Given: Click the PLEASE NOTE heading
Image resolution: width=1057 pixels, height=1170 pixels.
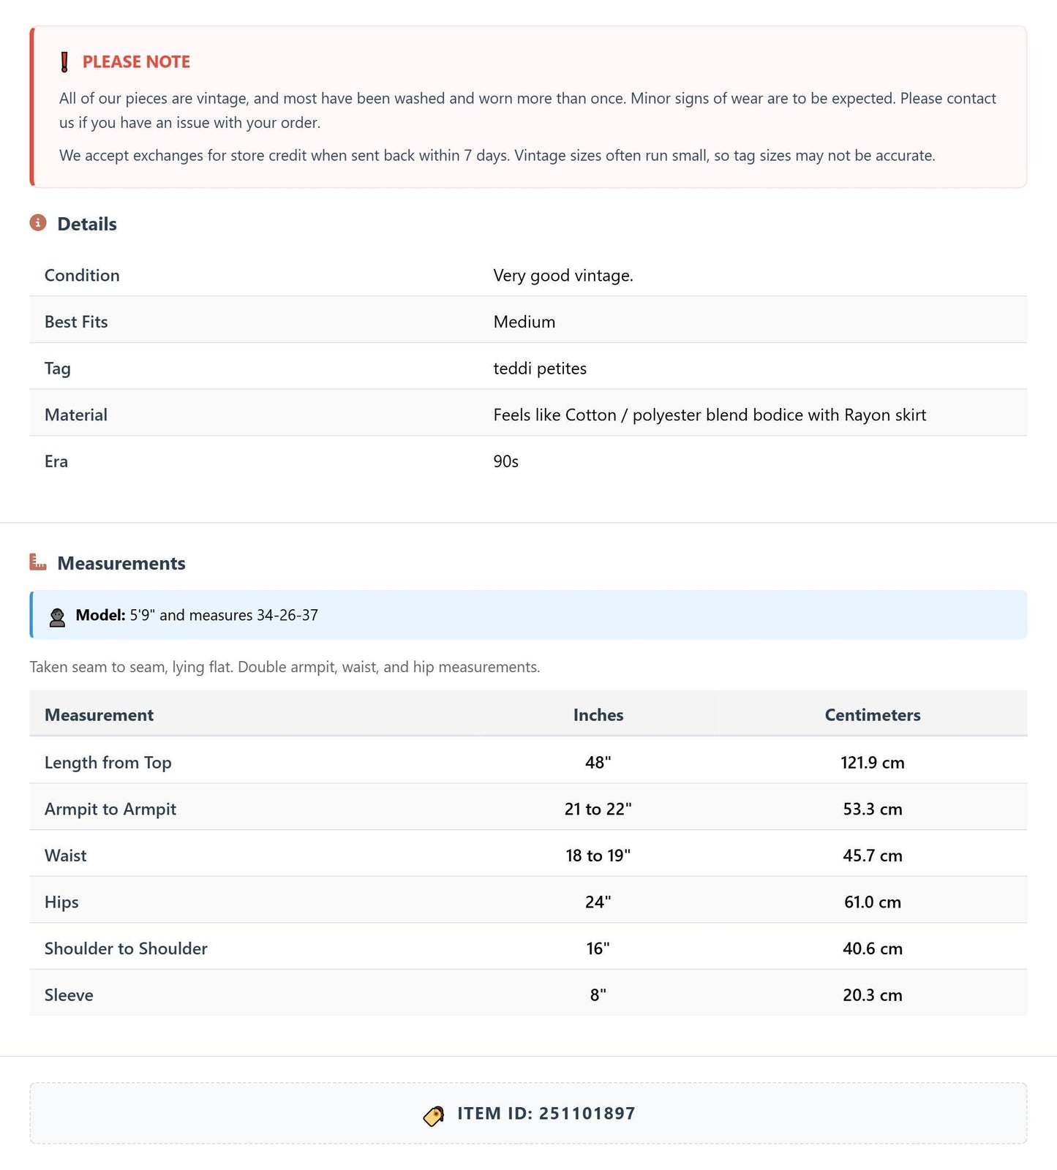Looking at the screenshot, I should pos(136,62).
